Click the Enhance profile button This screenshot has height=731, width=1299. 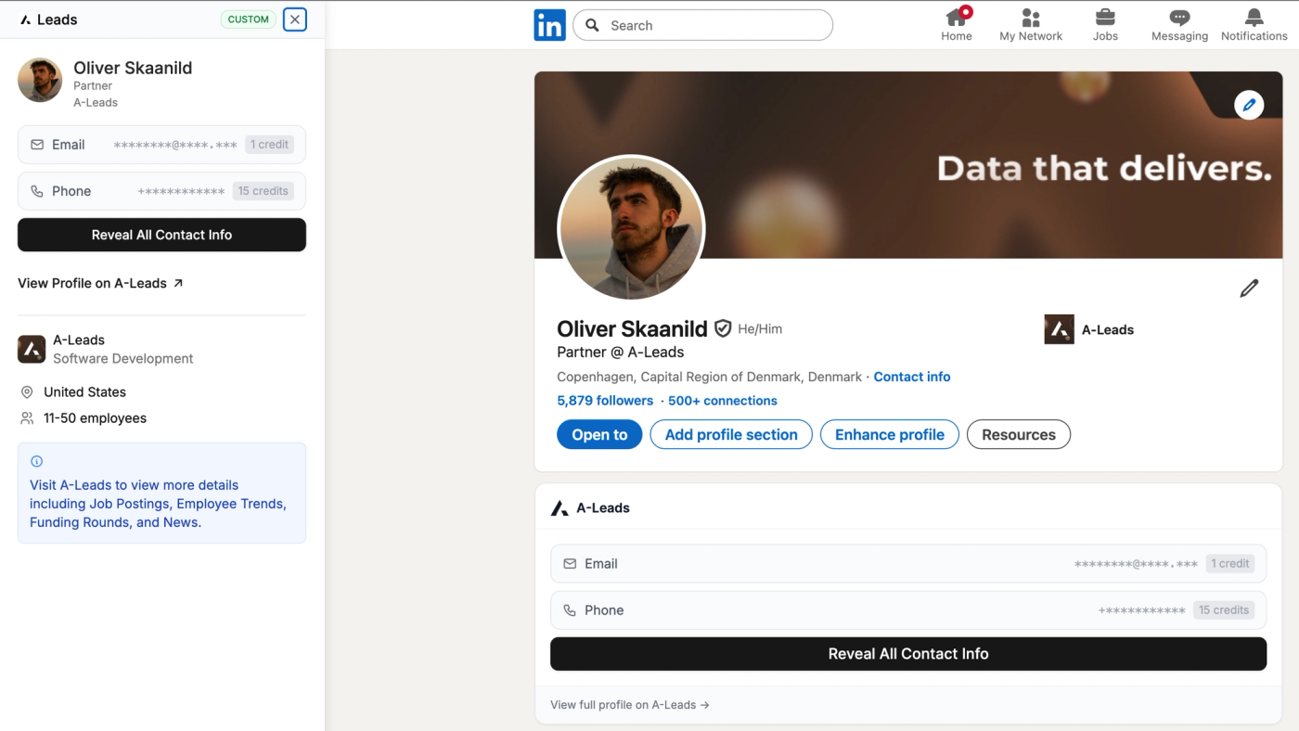pos(890,434)
